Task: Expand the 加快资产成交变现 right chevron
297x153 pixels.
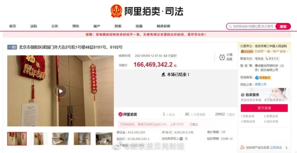Action: point(286,148)
